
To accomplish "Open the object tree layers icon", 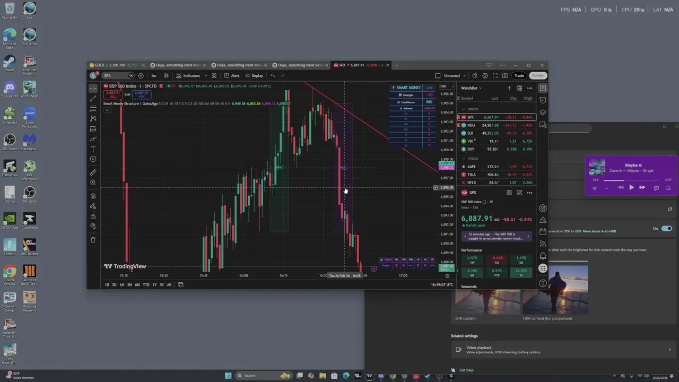I will [x=543, y=112].
